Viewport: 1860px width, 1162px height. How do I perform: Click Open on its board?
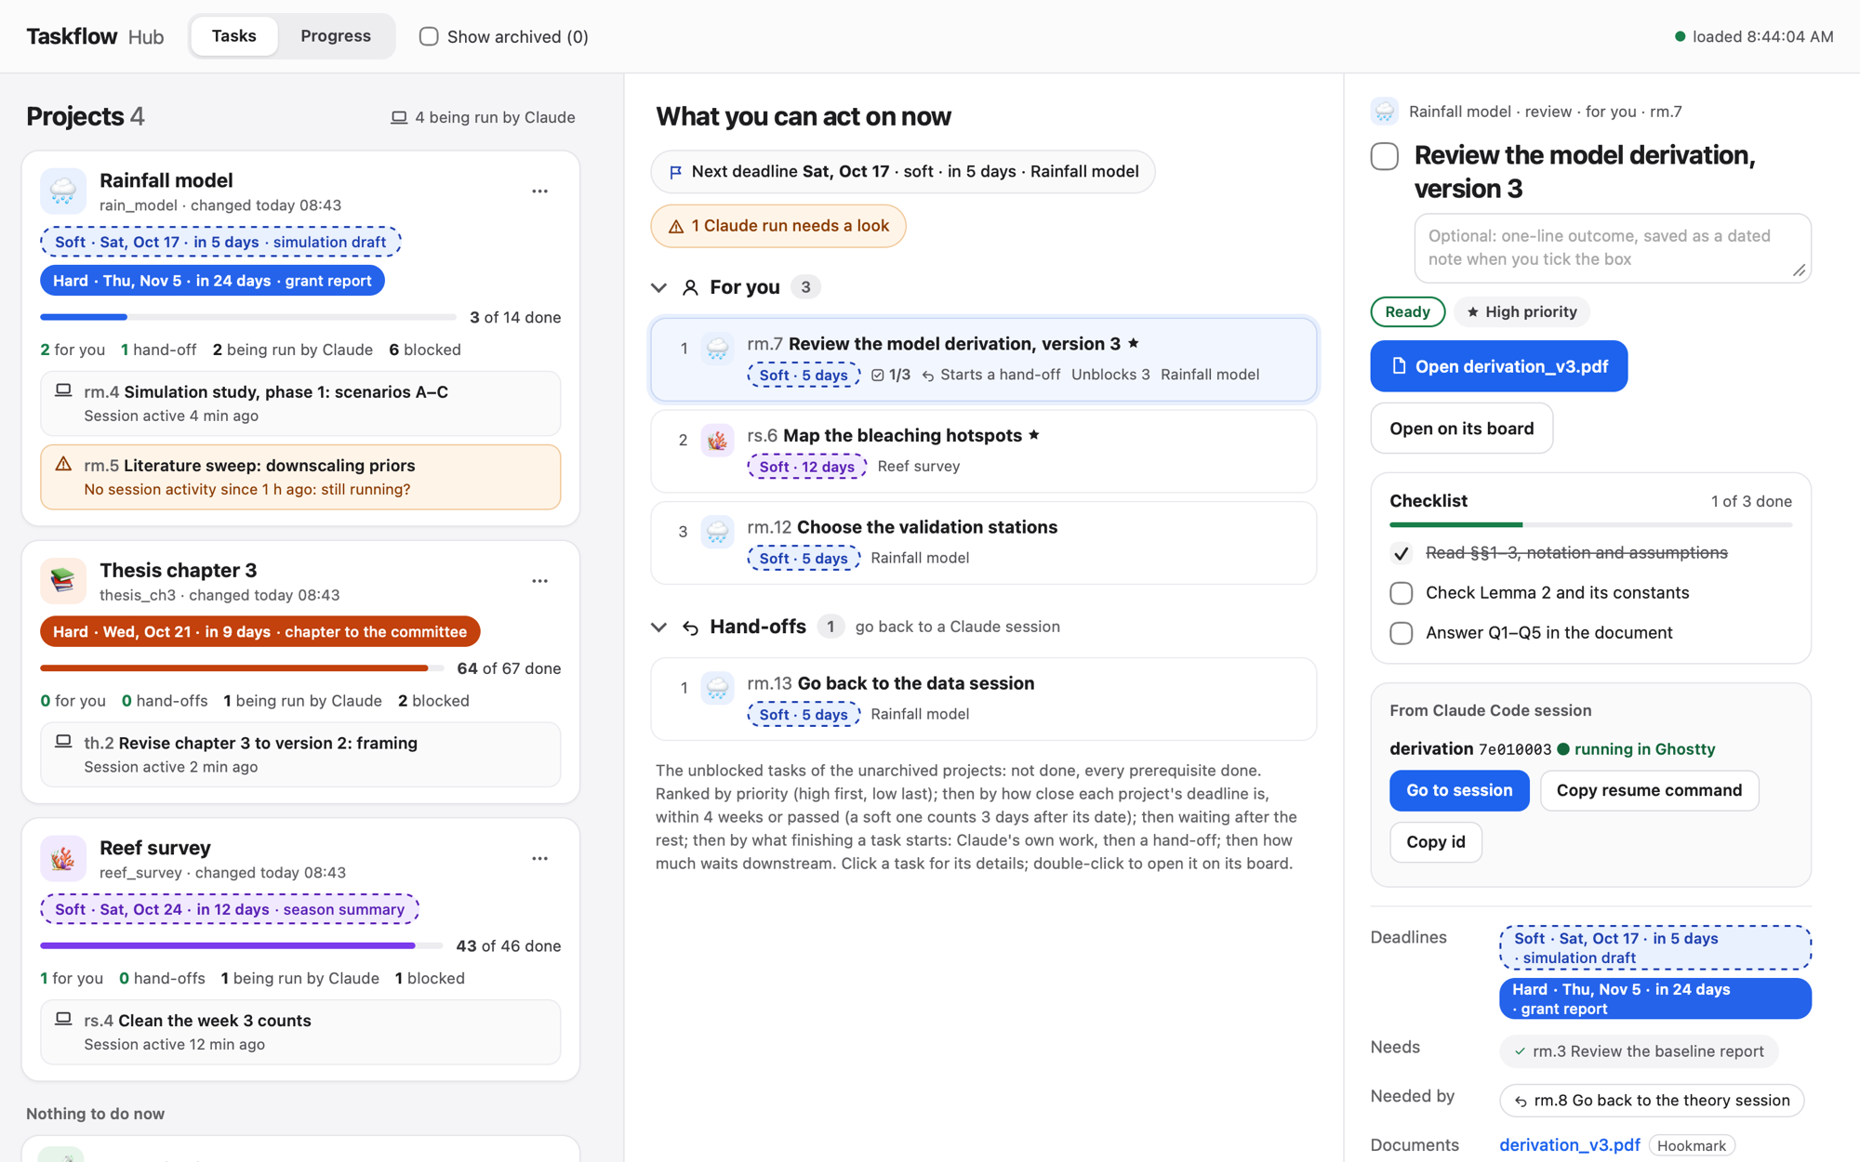coord(1462,429)
